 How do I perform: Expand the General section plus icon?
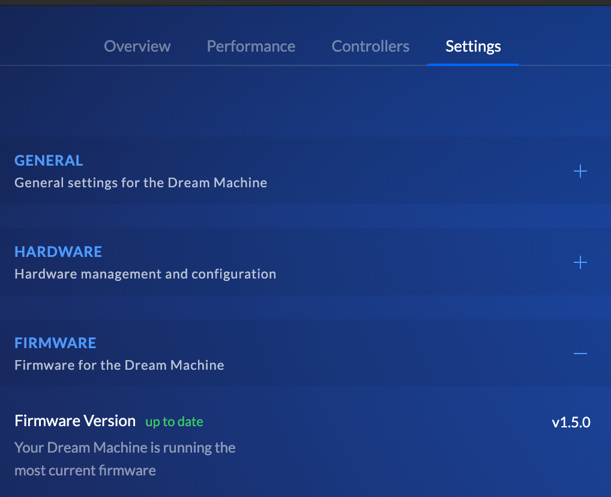(x=580, y=172)
